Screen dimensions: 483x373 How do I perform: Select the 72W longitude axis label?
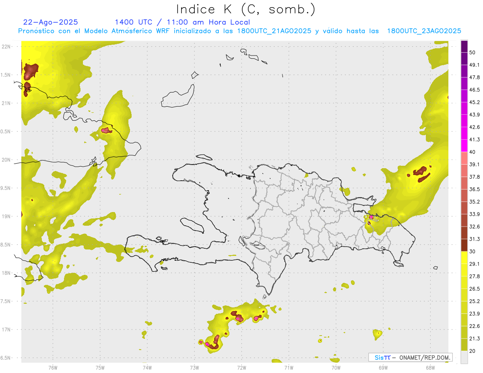click(242, 367)
